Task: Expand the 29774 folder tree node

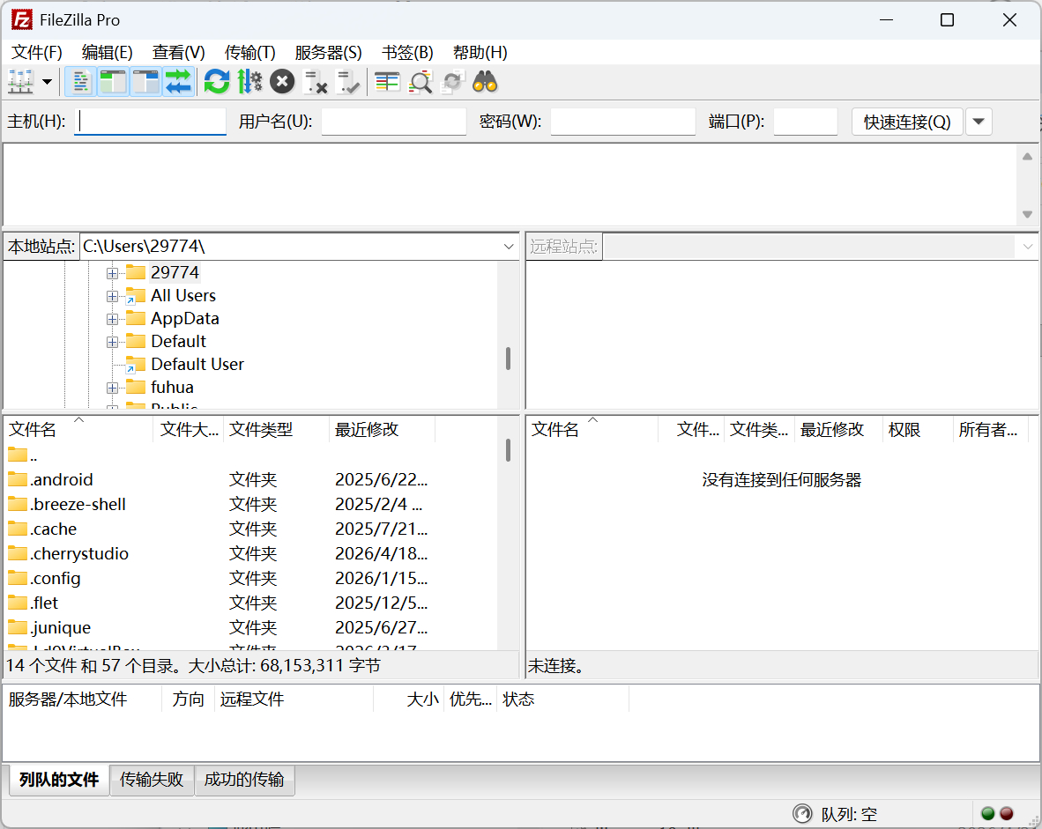Action: (x=112, y=273)
